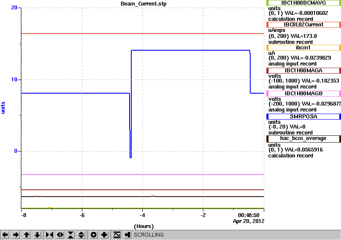This screenshot has width=341, height=240.
Task: Click the vertical 'units' axis label
Action: [3, 108]
